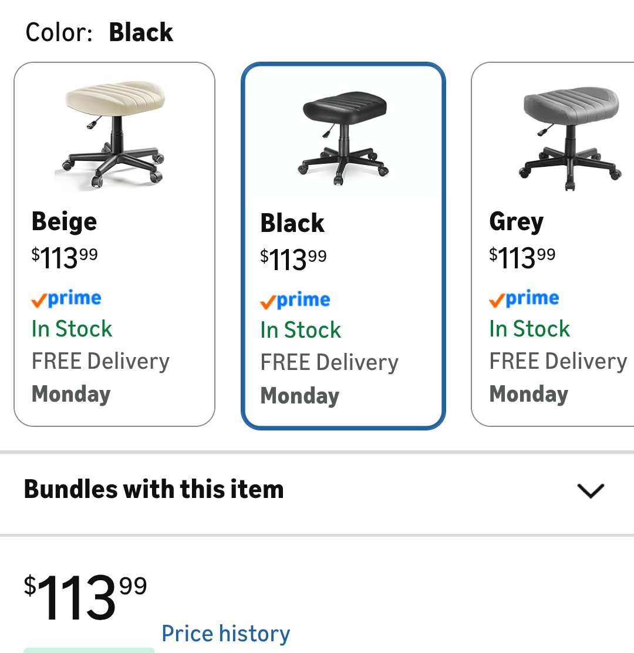Tap the Black name in selected card
Screen dimensions: 634x653
[292, 223]
